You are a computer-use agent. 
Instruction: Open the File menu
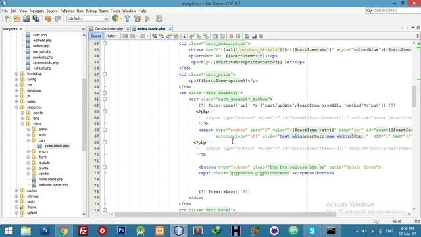coord(5,11)
